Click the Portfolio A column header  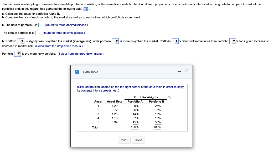click(x=134, y=101)
